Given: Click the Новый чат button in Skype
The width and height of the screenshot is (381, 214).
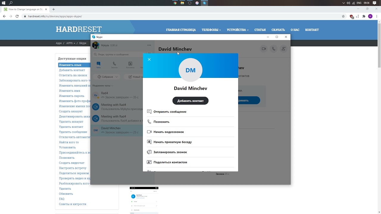Looking at the screenshot, I should pos(133,77).
